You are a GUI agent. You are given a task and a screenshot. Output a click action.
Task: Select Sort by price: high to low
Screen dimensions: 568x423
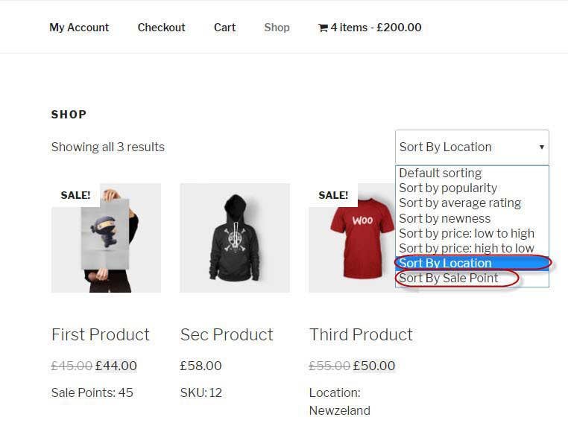pos(467,248)
